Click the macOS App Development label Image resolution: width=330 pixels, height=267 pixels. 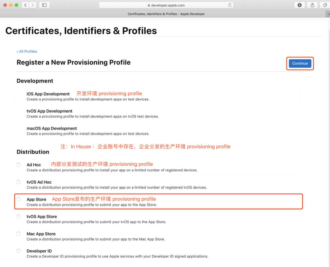(52, 128)
